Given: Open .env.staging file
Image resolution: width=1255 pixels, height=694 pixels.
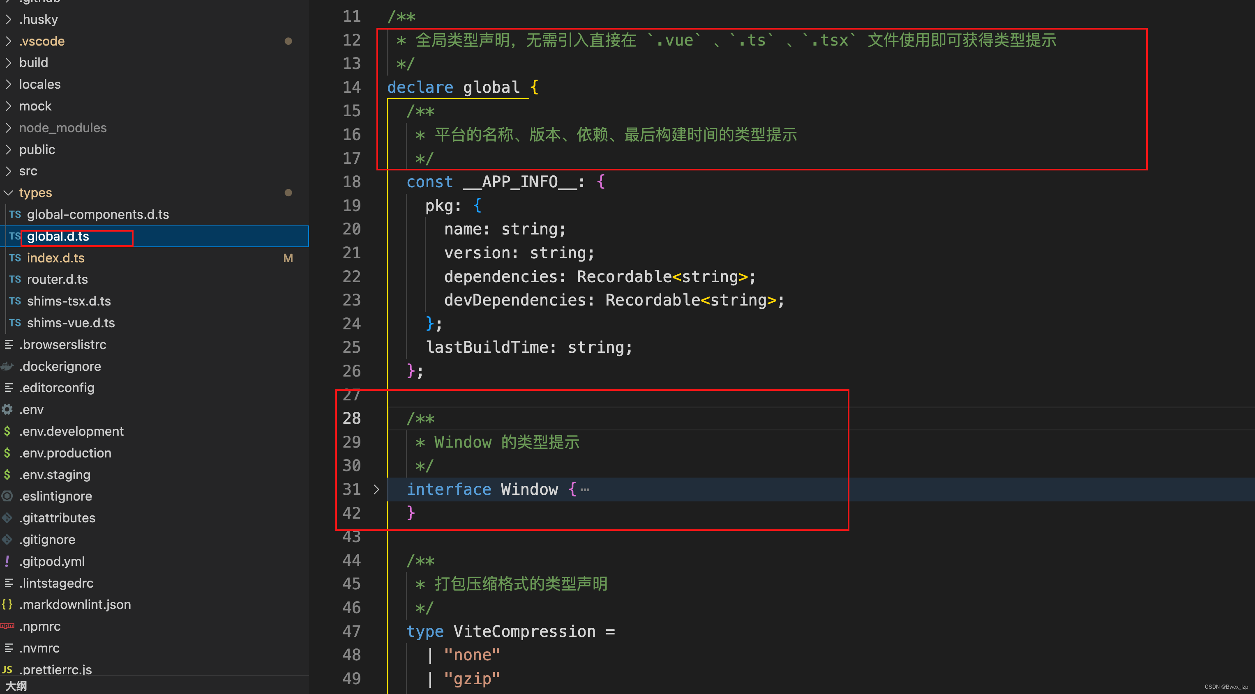Looking at the screenshot, I should (x=55, y=475).
